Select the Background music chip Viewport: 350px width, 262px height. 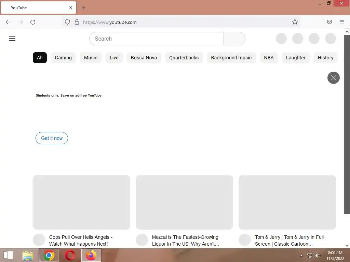tap(231, 58)
